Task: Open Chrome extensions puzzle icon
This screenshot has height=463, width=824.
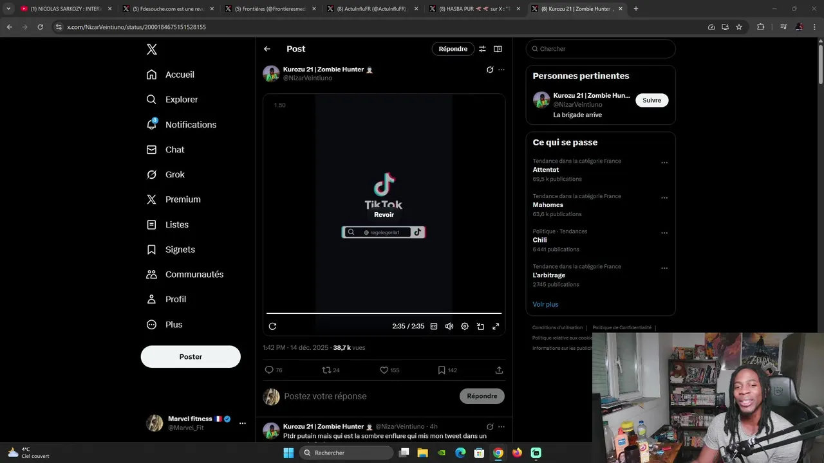Action: (761, 27)
